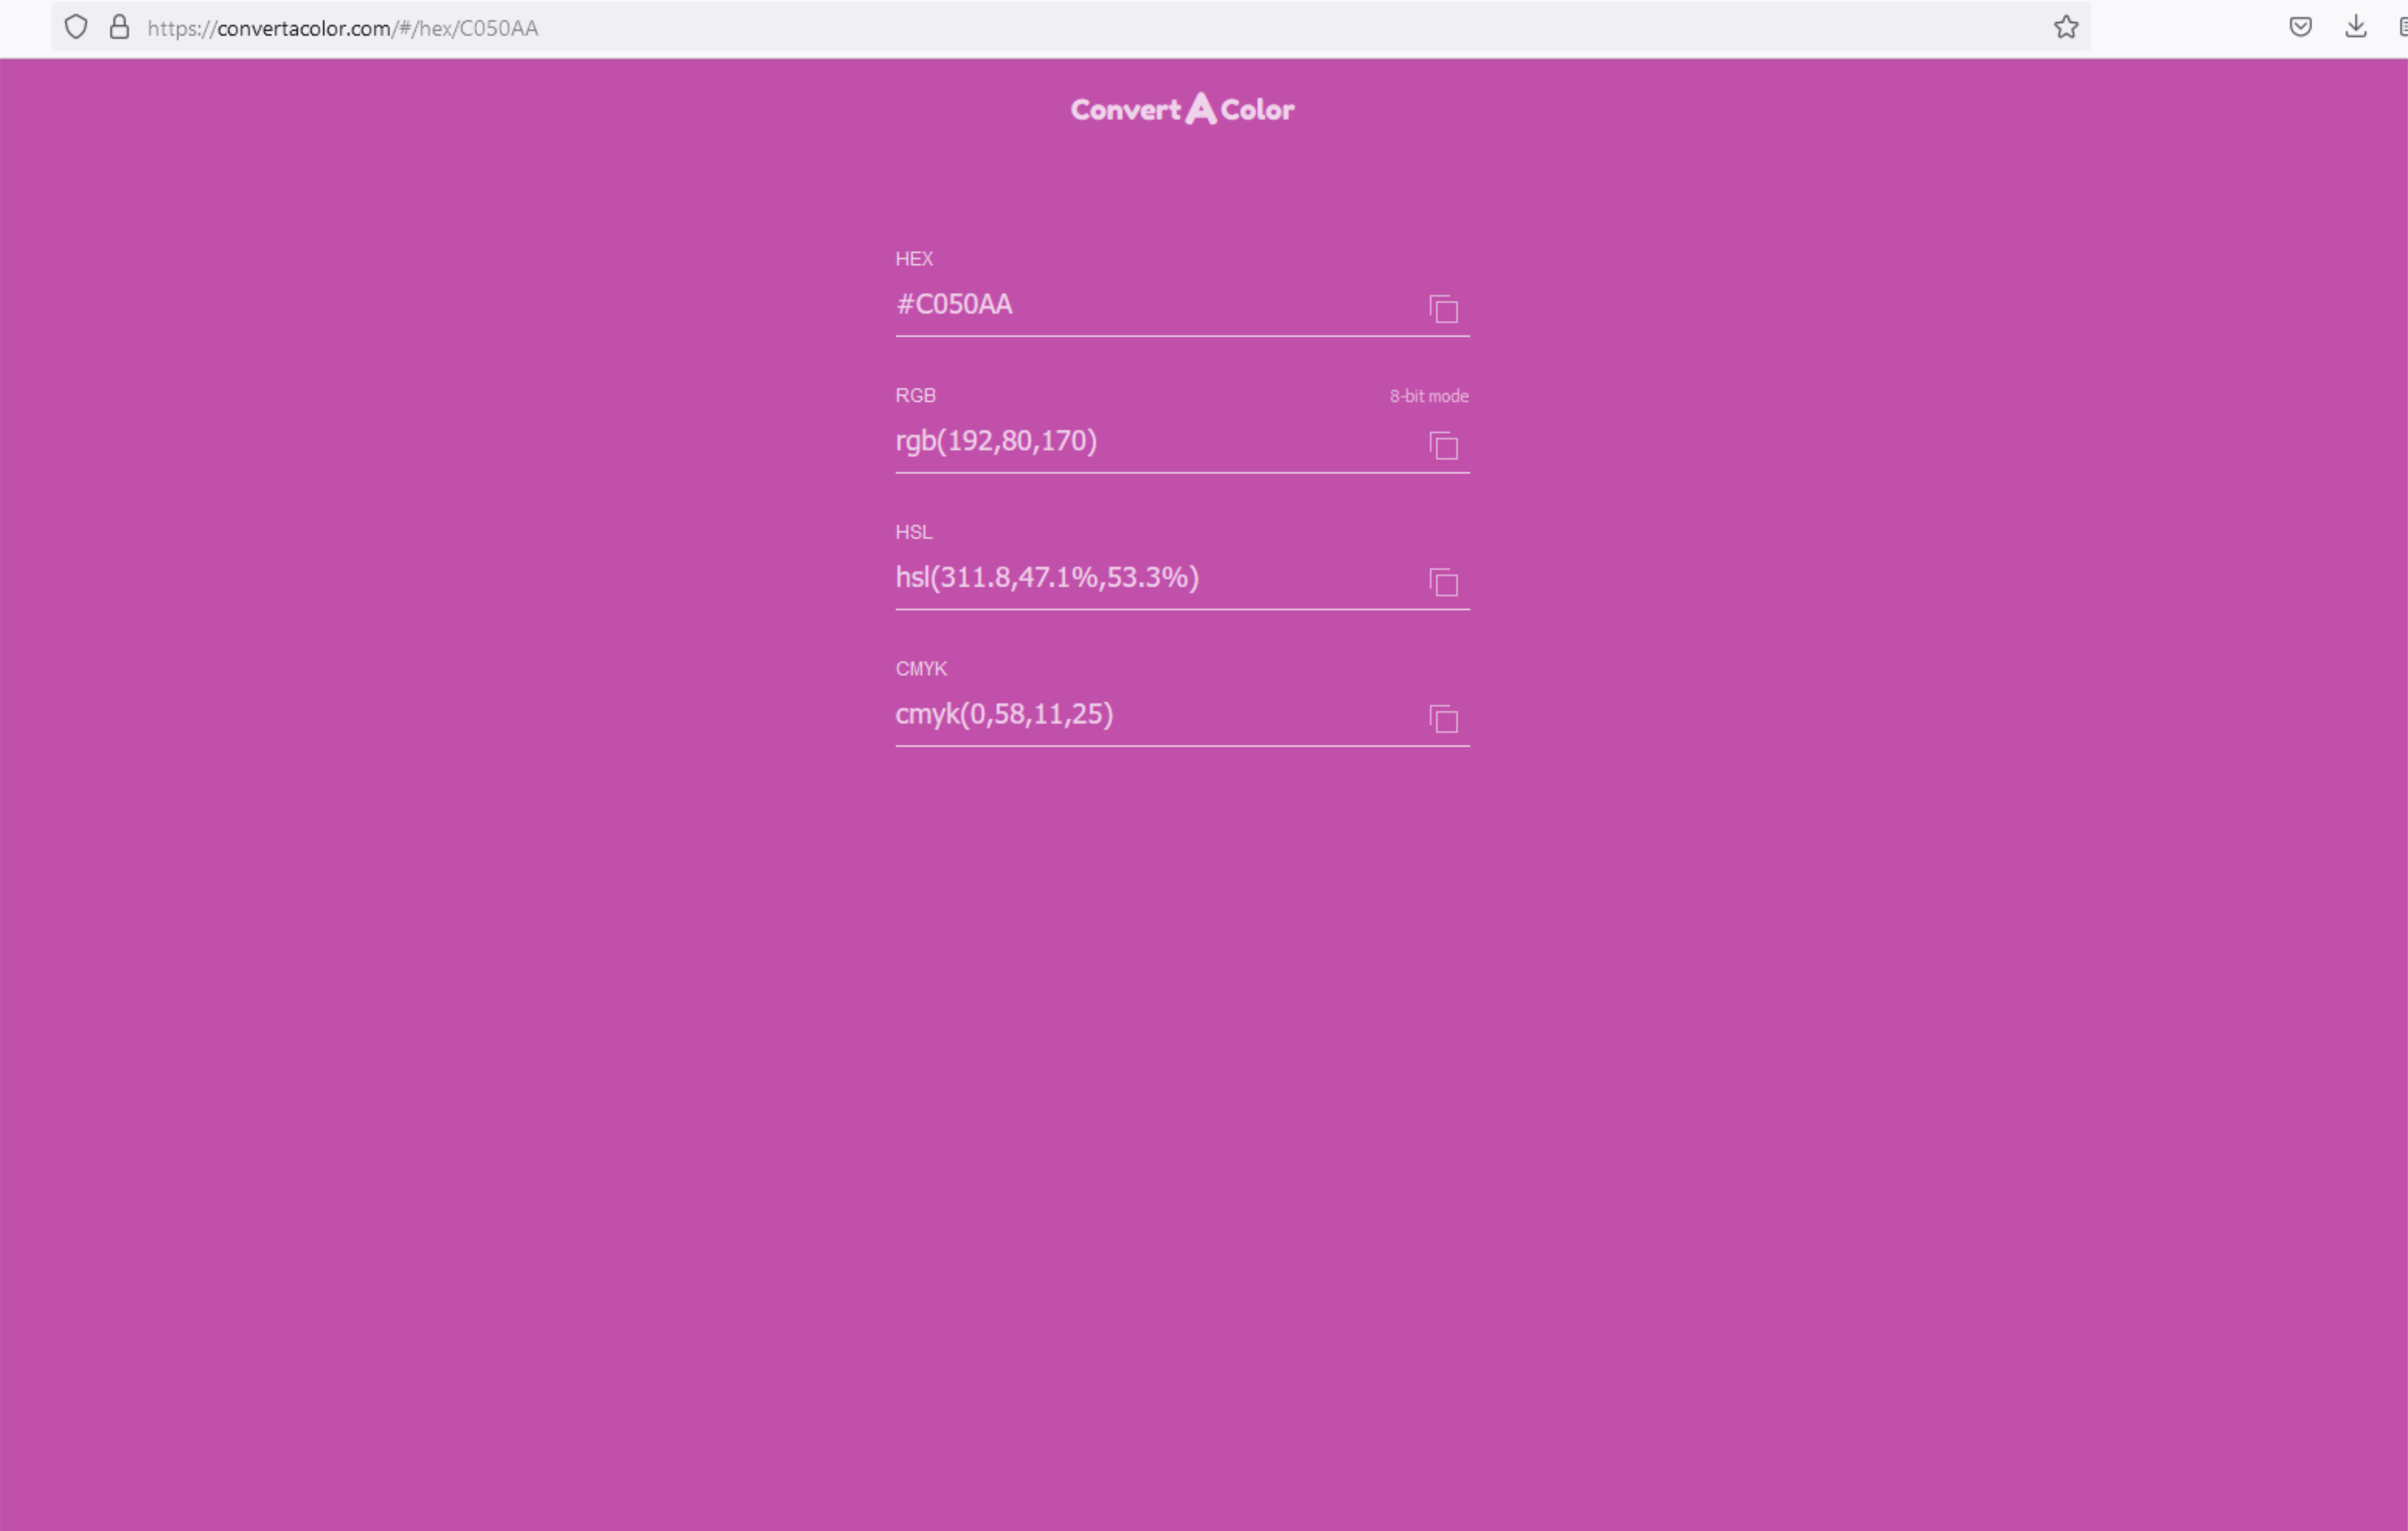Click the HEX field label
This screenshot has width=2408, height=1531.
pyautogui.click(x=913, y=259)
